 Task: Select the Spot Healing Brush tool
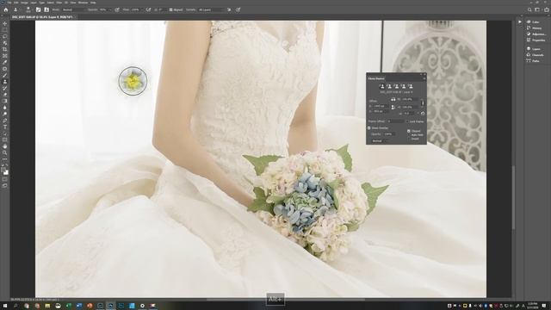(x=4, y=69)
